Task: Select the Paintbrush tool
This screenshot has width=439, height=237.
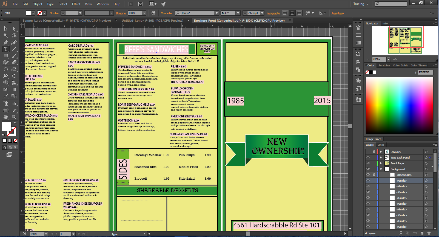Action: coord(14,56)
